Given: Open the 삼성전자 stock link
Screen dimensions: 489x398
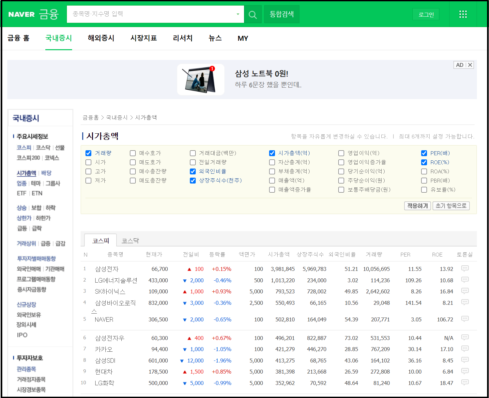Looking at the screenshot, I should click(107, 269).
